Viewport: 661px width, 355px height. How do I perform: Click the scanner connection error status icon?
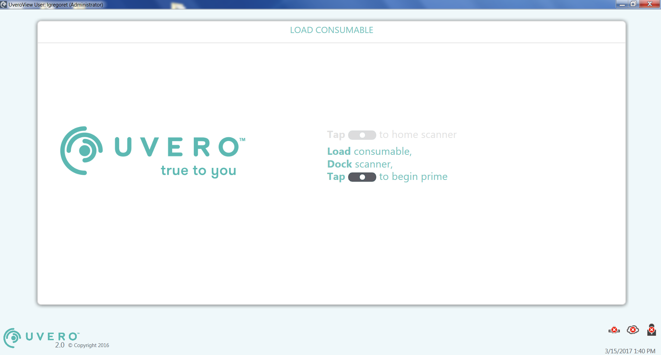coord(614,330)
